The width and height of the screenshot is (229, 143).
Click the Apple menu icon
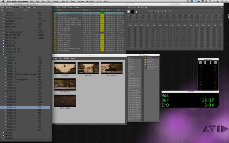(3, 2)
